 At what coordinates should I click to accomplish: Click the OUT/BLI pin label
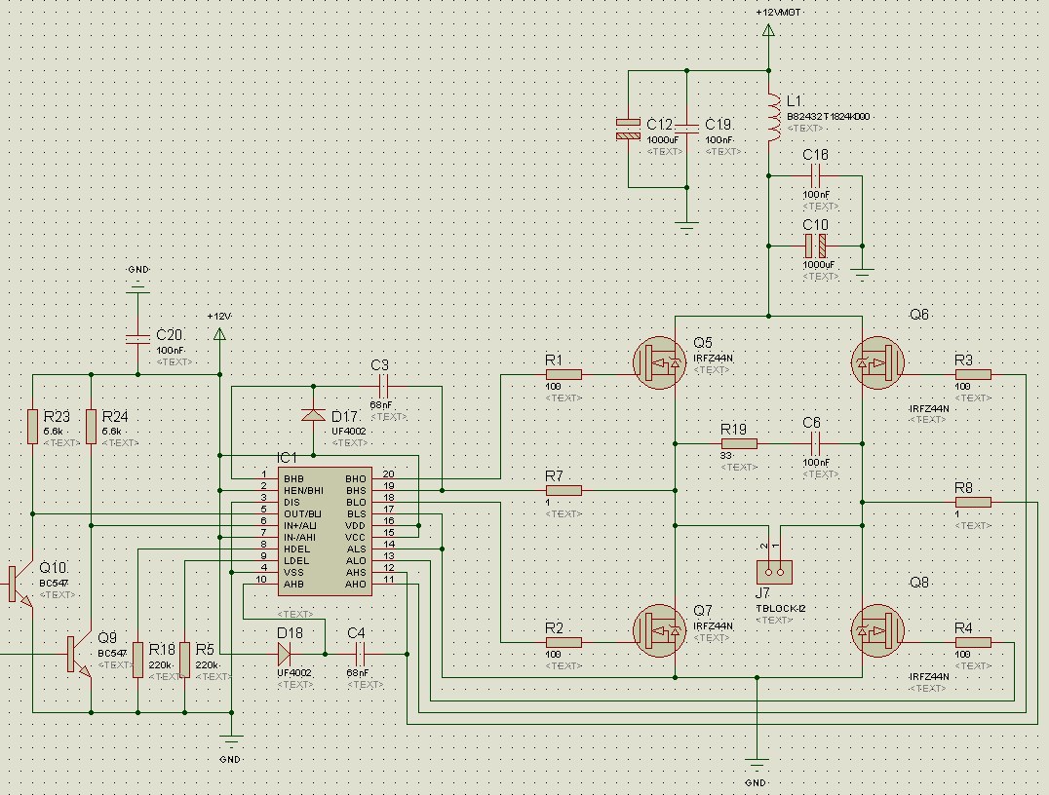tap(302, 514)
